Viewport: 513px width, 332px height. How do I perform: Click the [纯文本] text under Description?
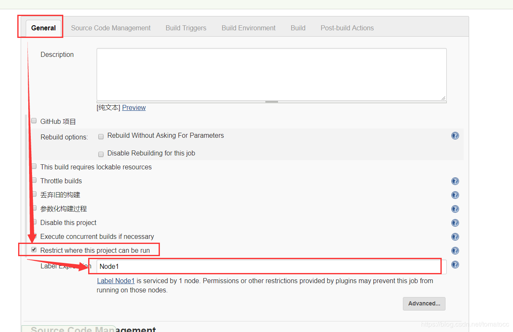(x=109, y=107)
